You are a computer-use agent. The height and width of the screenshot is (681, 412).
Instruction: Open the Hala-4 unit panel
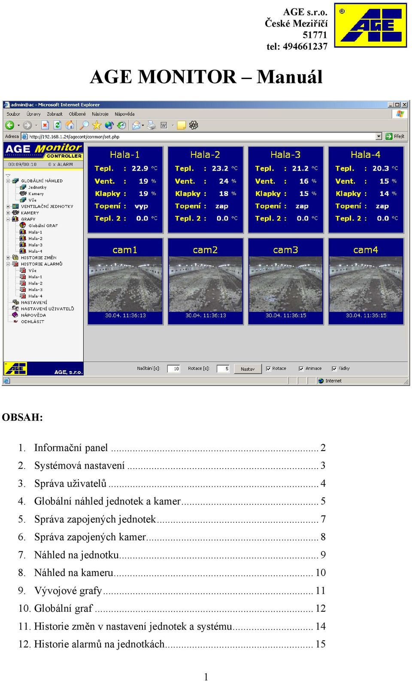tap(366, 190)
